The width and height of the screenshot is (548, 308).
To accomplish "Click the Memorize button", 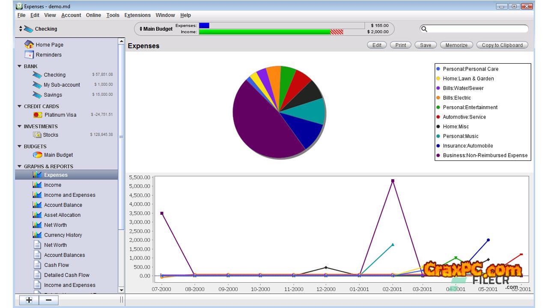I will [x=456, y=45].
